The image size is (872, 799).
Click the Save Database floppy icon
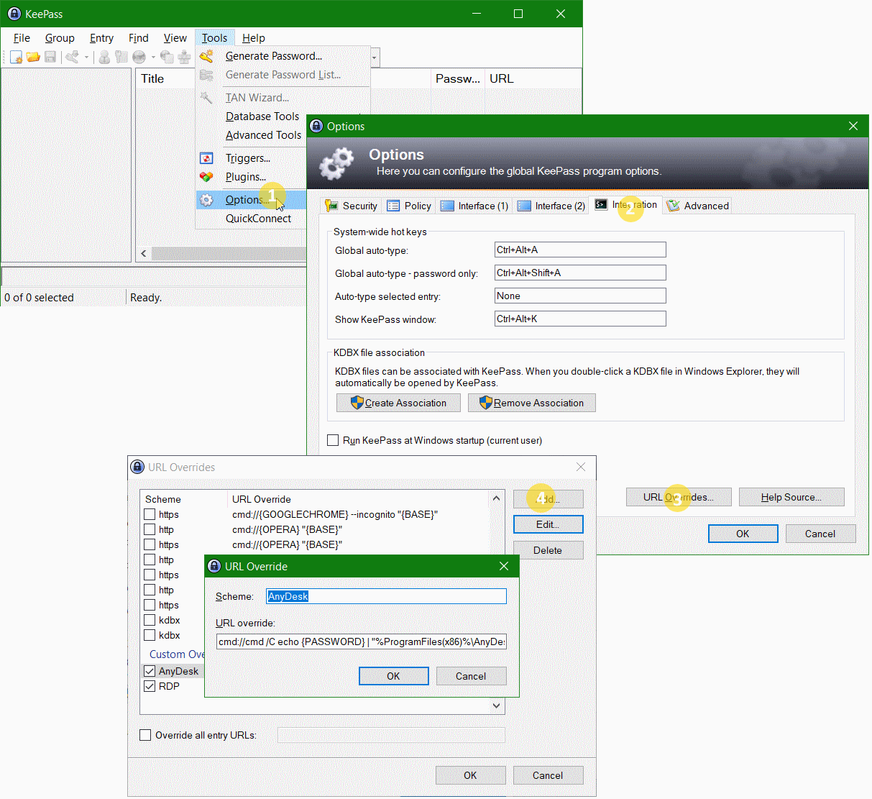[x=50, y=57]
